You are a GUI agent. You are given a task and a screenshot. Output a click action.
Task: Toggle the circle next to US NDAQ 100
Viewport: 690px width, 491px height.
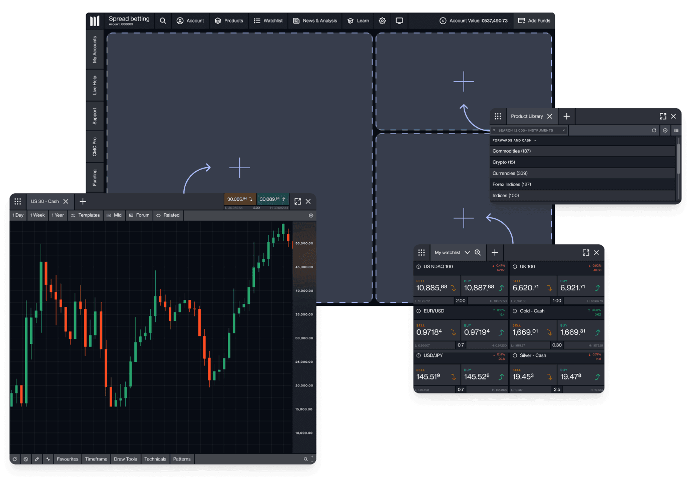[419, 267]
